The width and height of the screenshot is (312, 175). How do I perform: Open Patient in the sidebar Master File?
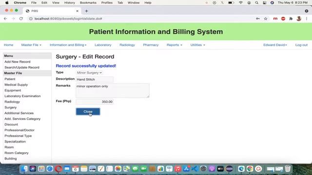coord(10,79)
